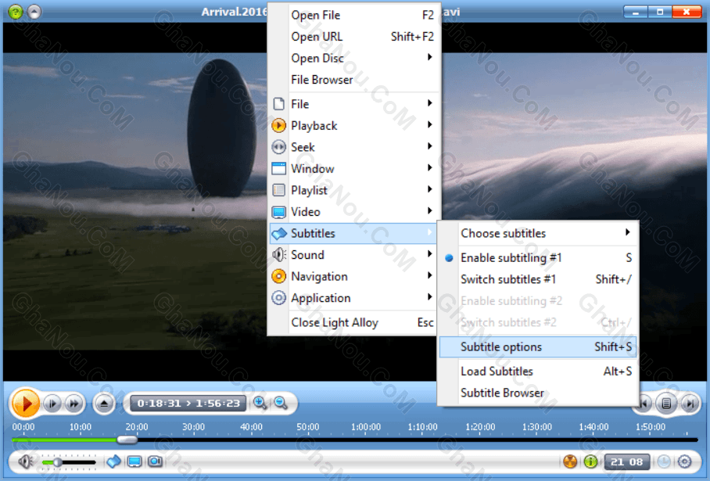Click the frame step button

click(x=52, y=404)
